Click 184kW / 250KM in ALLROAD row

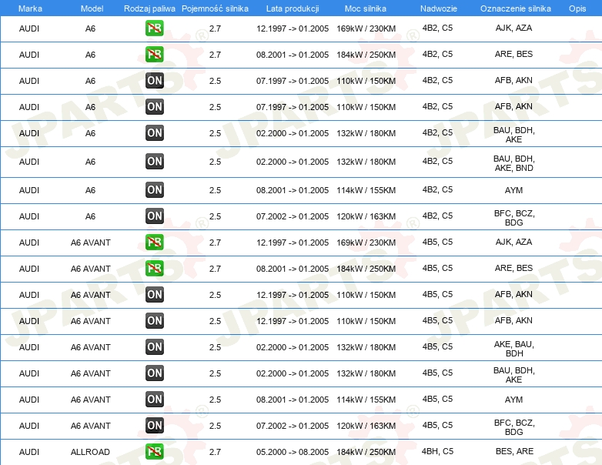366,452
